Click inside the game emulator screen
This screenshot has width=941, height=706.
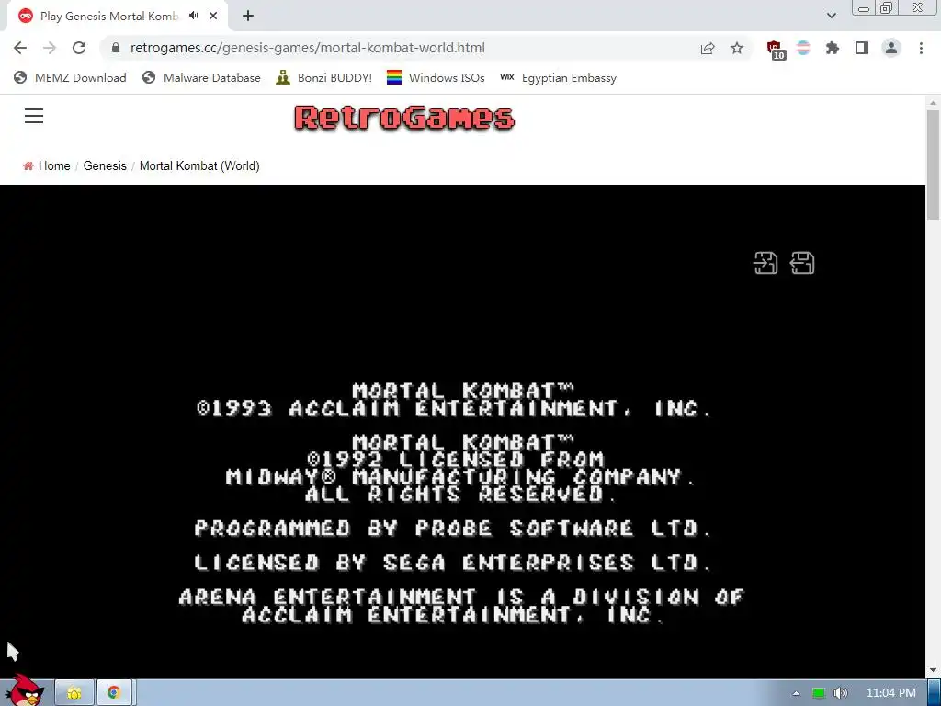tap(462, 431)
